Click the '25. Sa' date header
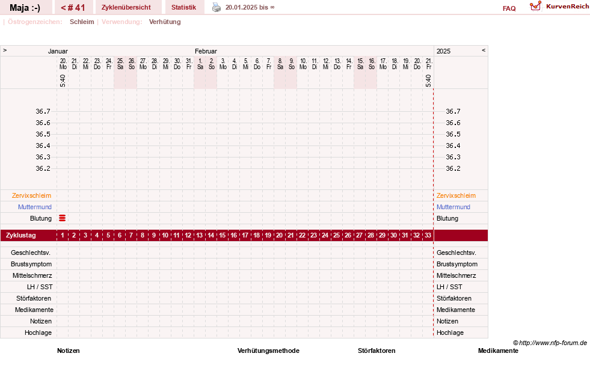 (x=120, y=64)
